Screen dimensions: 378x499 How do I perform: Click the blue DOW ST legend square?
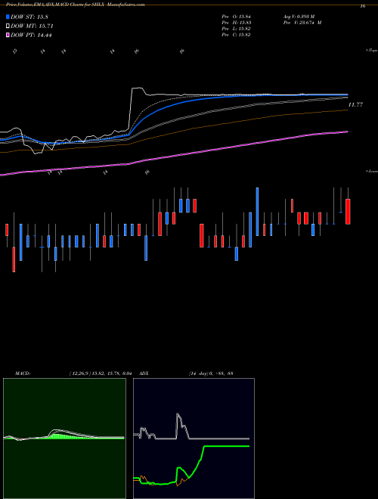tap(8, 17)
